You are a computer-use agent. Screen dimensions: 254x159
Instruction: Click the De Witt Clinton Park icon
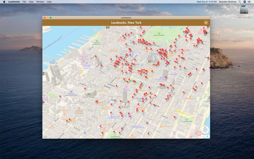(97, 41)
